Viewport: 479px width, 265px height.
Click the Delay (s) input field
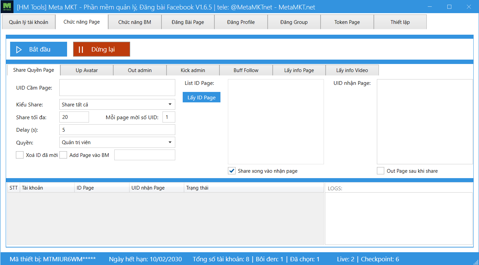117,130
